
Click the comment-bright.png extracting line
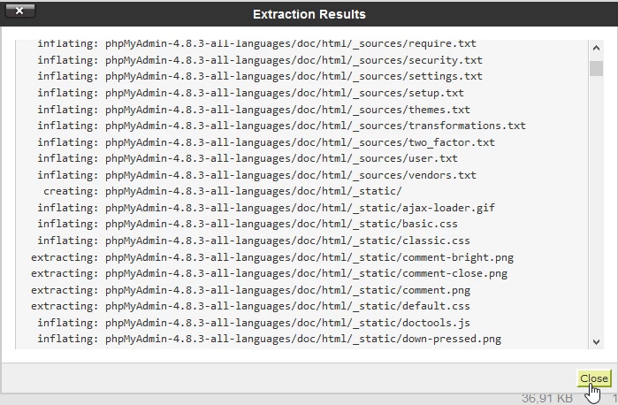pyautogui.click(x=272, y=257)
